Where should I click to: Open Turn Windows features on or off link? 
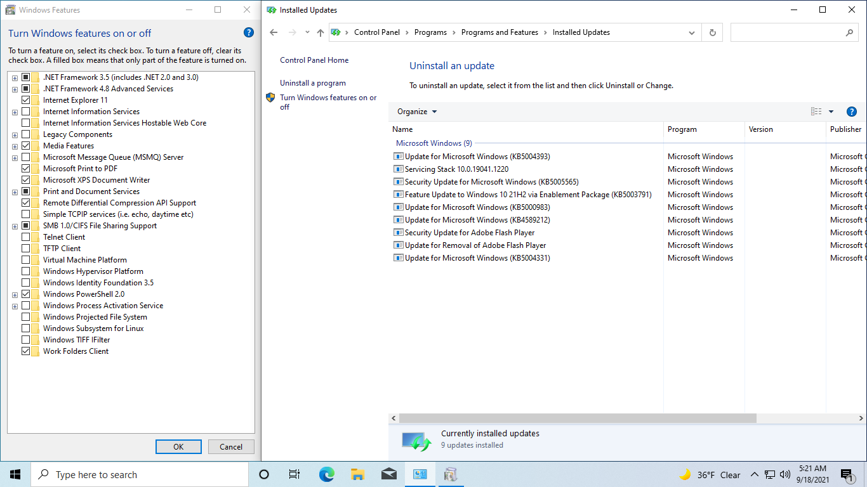(328, 102)
